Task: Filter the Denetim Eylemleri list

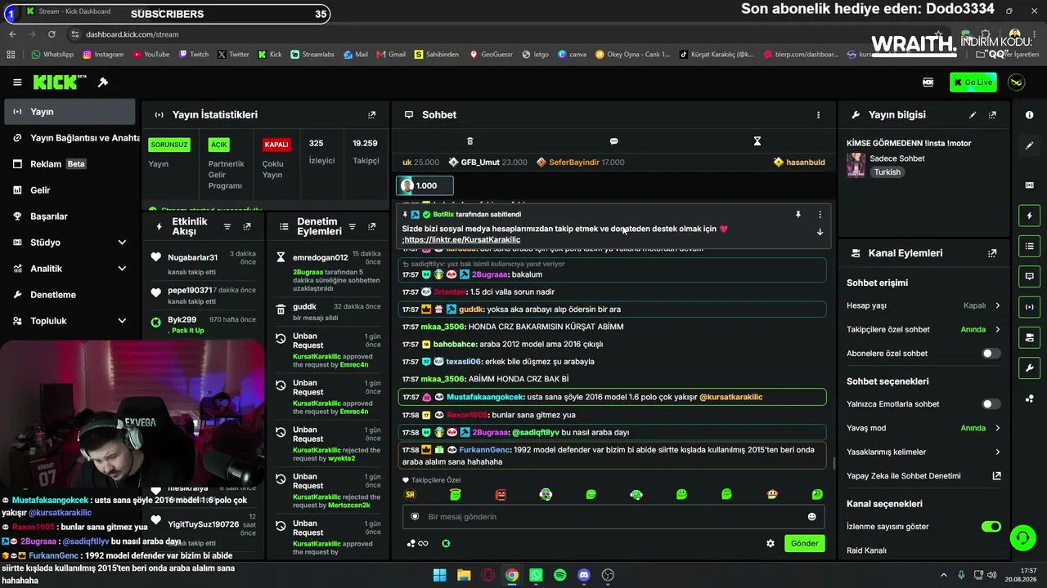Action: point(353,226)
